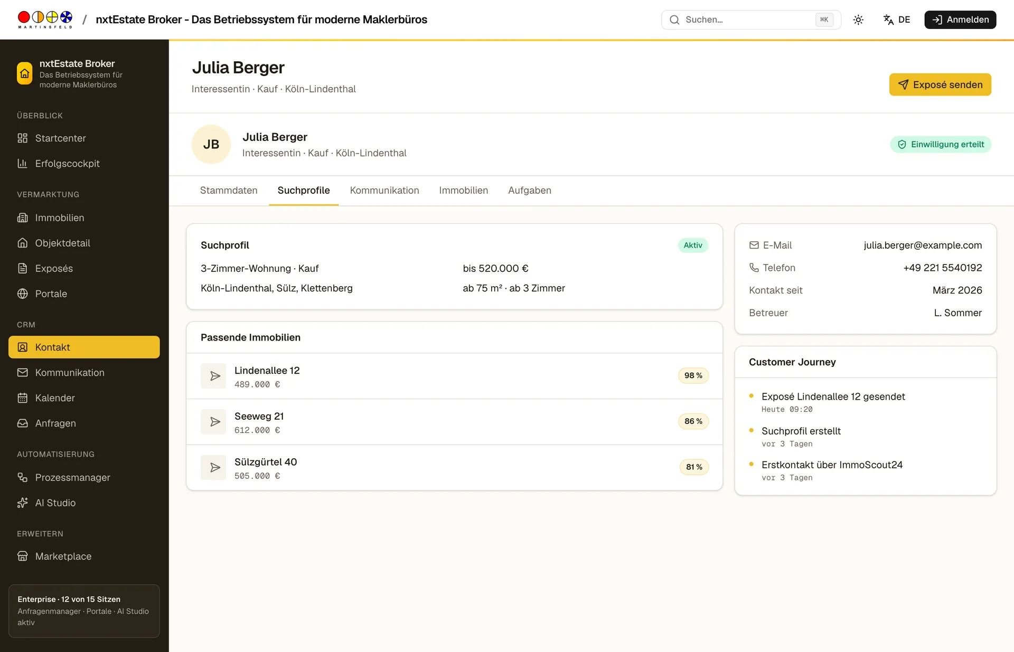Click the Immobilien sidebar building icon
This screenshot has width=1014, height=652.
point(23,218)
